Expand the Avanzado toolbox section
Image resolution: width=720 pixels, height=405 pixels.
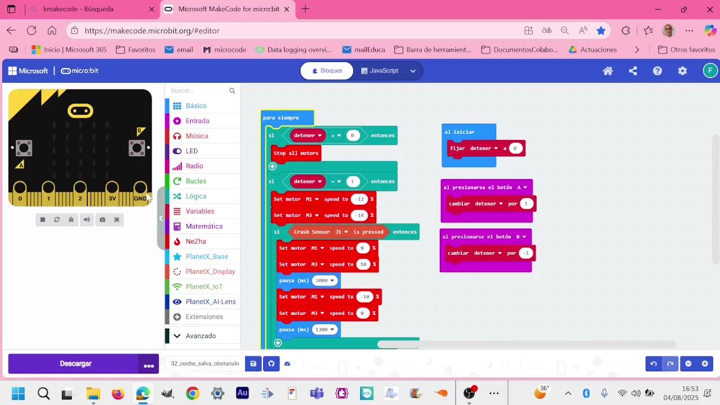click(202, 336)
